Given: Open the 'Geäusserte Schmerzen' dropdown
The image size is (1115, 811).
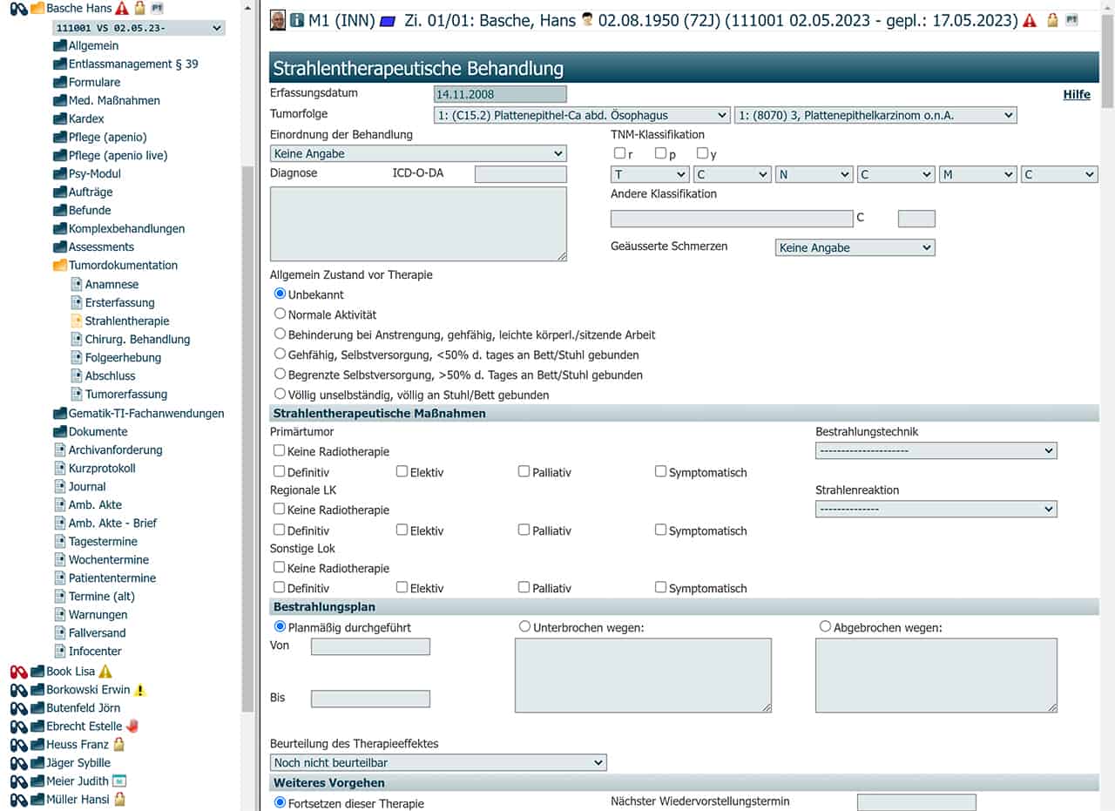Looking at the screenshot, I should click(854, 247).
